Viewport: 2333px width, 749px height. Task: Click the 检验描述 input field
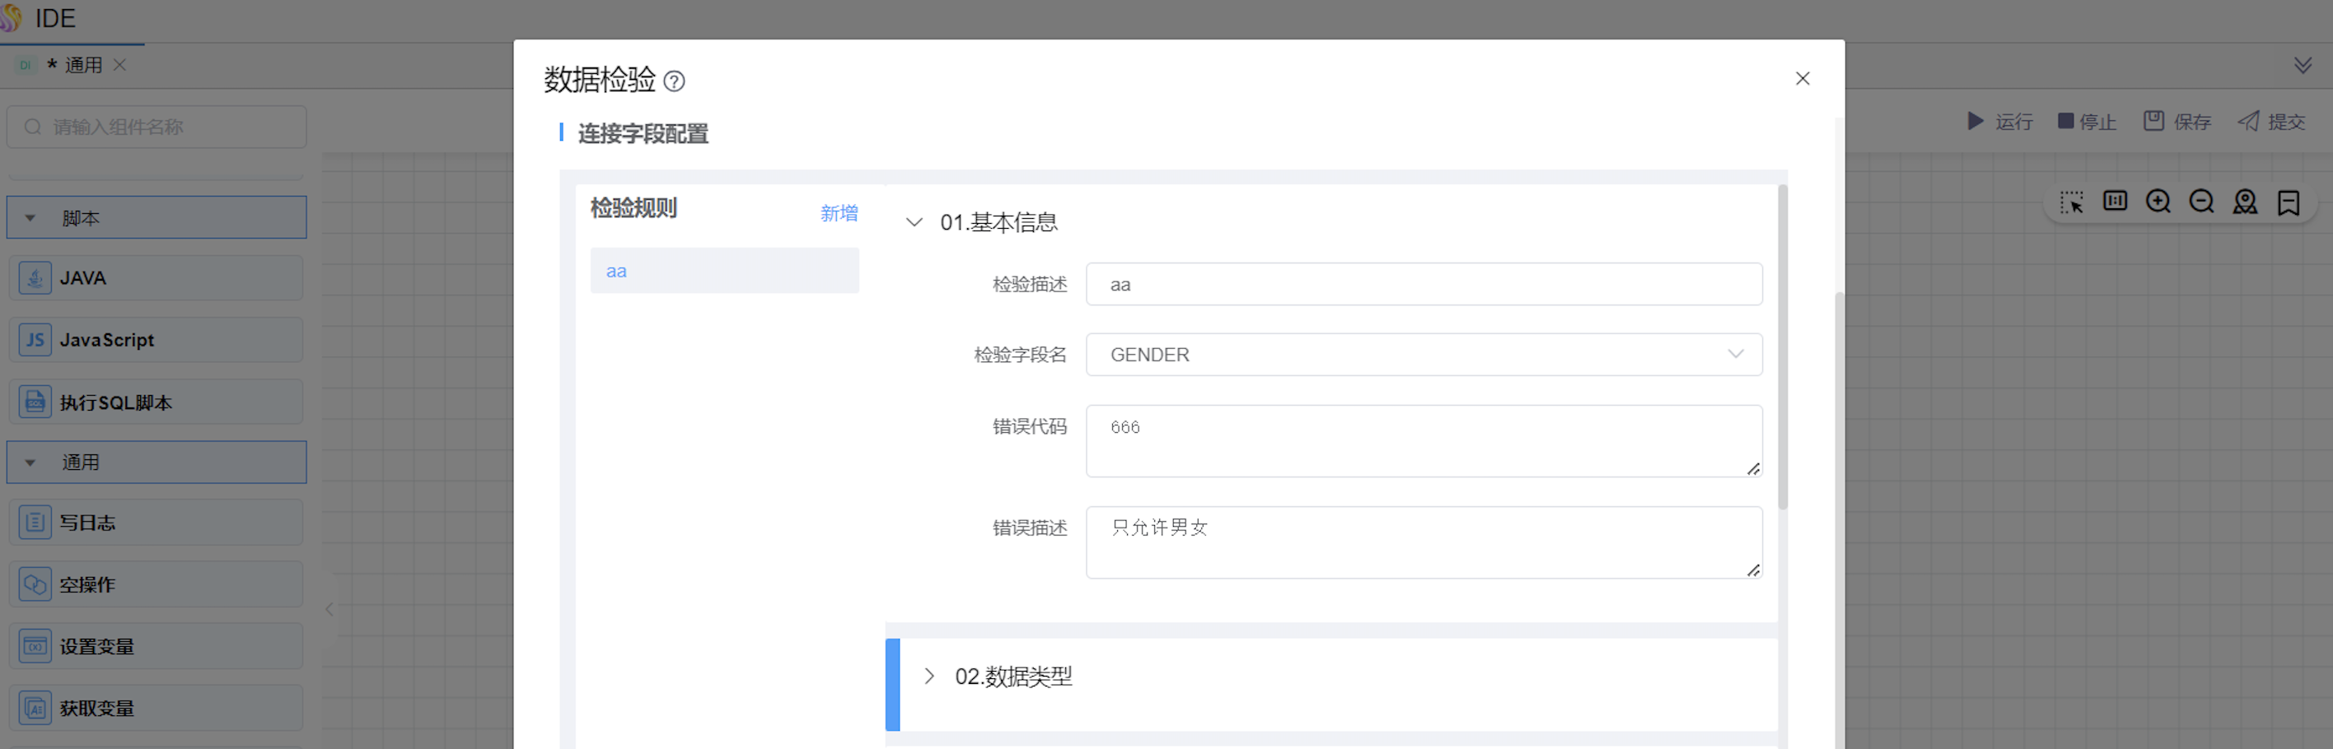[x=1423, y=284]
